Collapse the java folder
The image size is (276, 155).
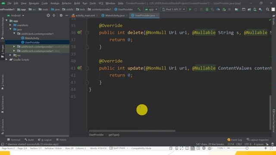(10, 29)
